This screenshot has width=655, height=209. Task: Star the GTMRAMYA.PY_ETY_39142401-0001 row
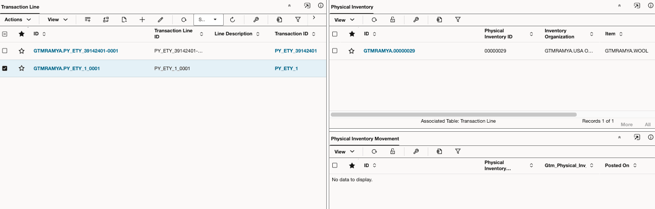(x=21, y=51)
